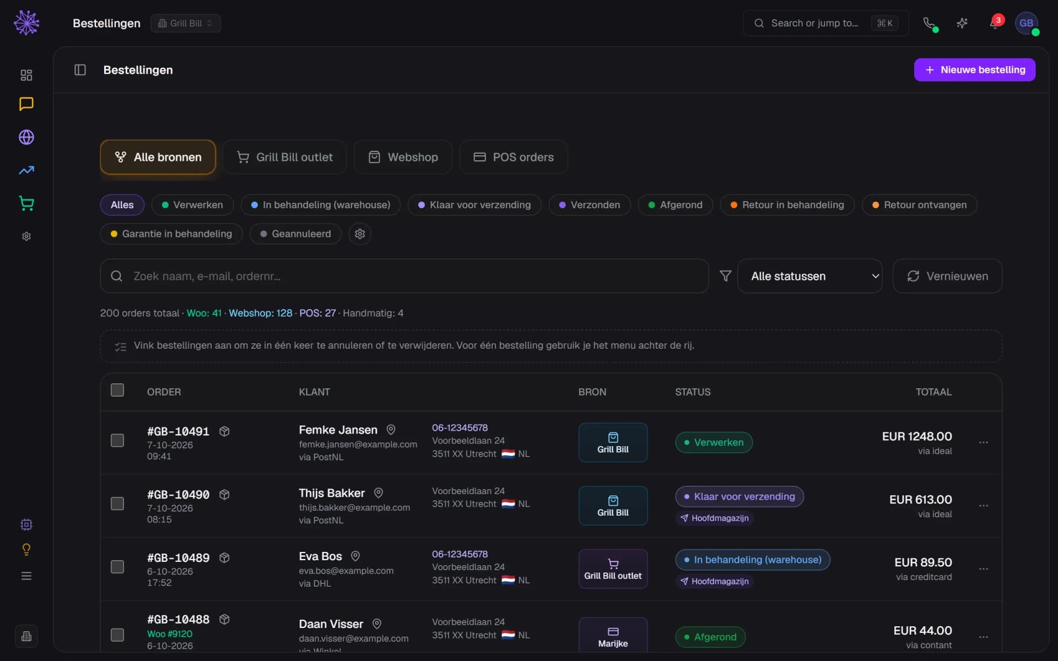1058x661 pixels.
Task: Click the building icon at sidebar bottom
Action: [x=26, y=636]
